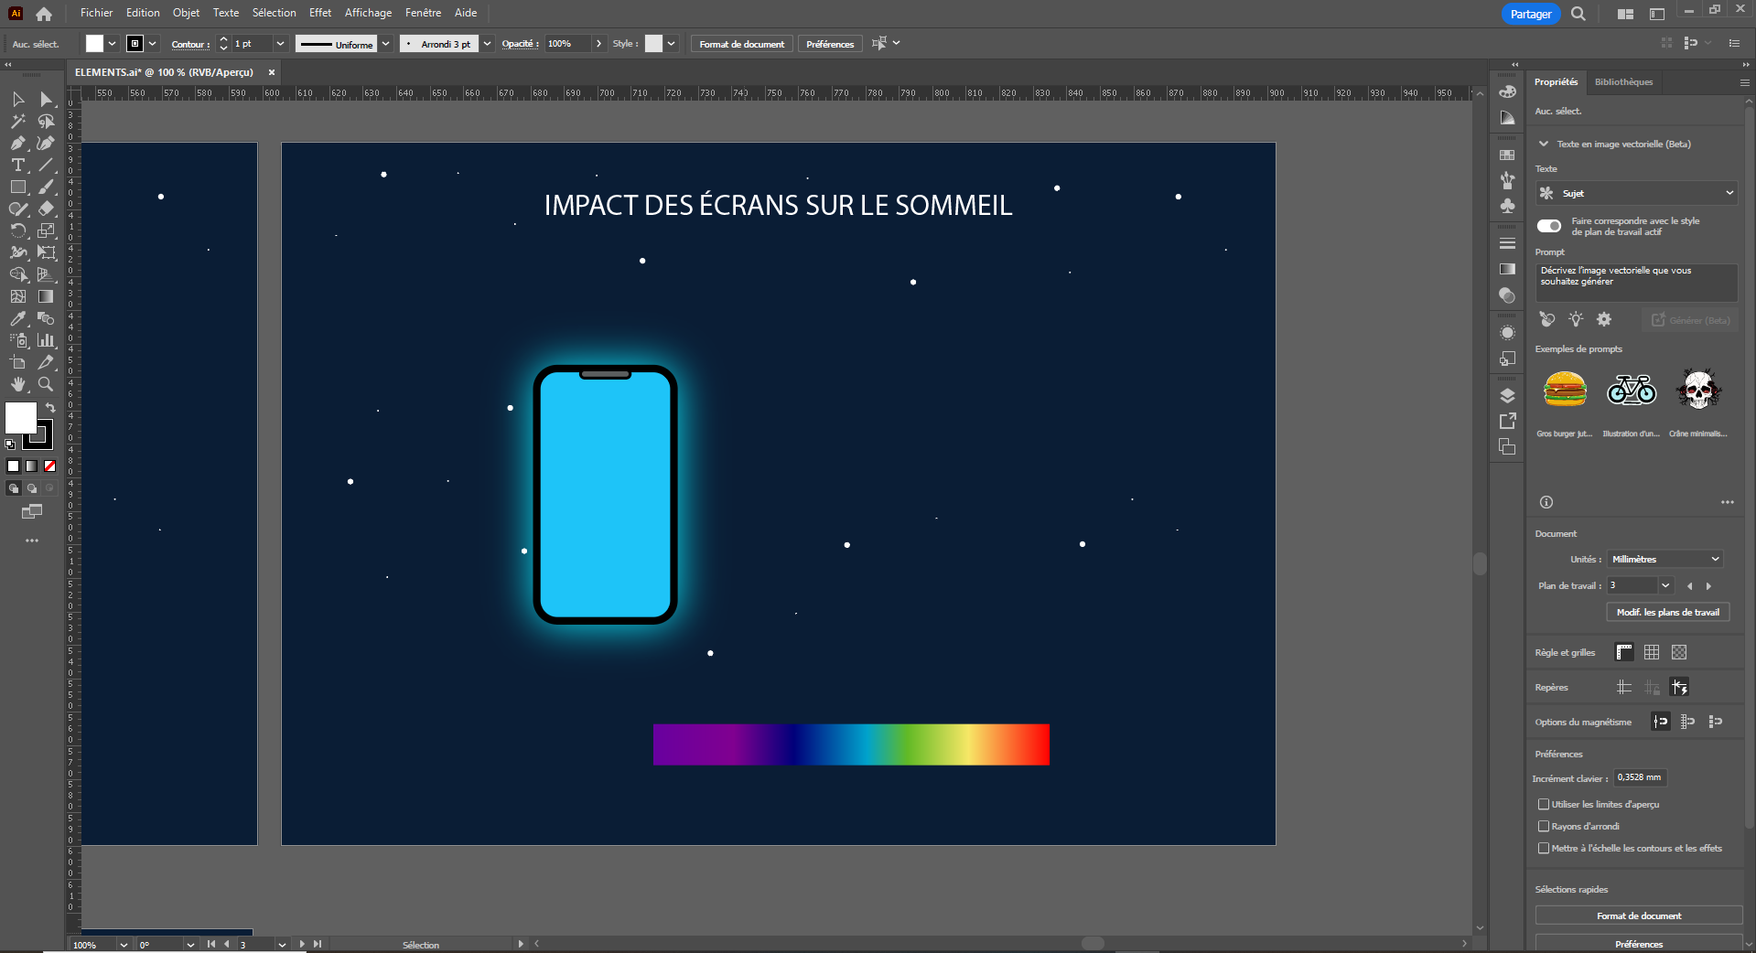Toggle match active artboard style switch
The image size is (1756, 953).
click(1549, 226)
